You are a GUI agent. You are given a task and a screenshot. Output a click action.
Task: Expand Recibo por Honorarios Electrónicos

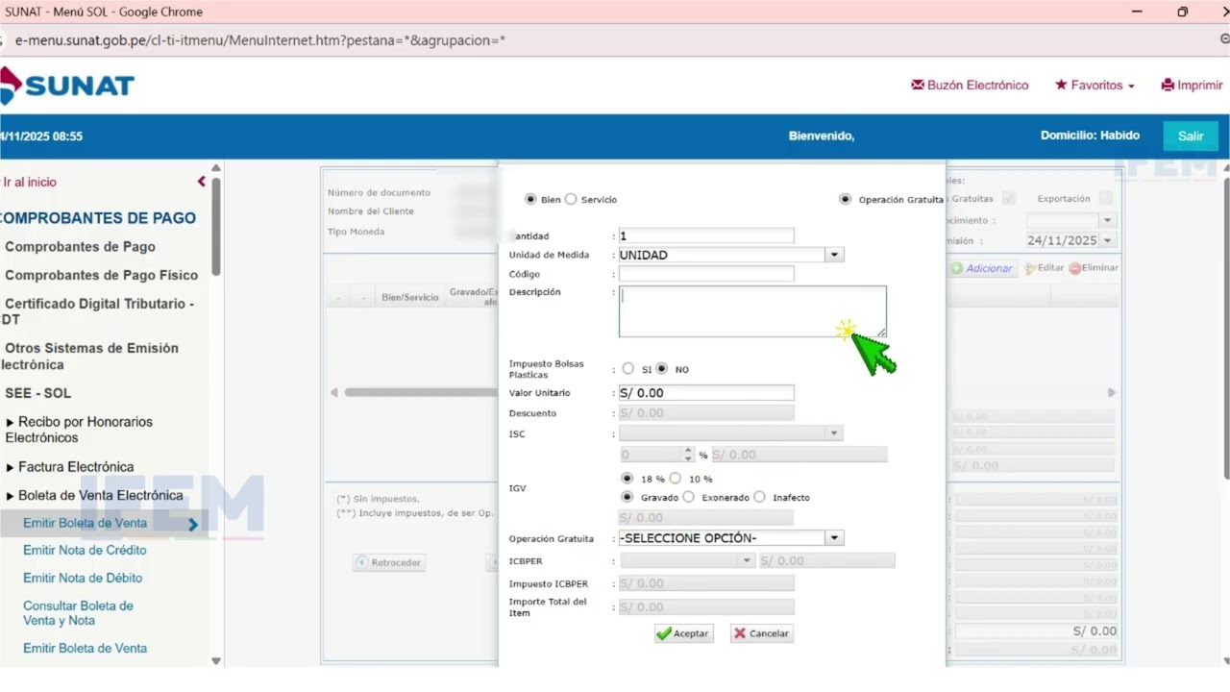click(79, 430)
